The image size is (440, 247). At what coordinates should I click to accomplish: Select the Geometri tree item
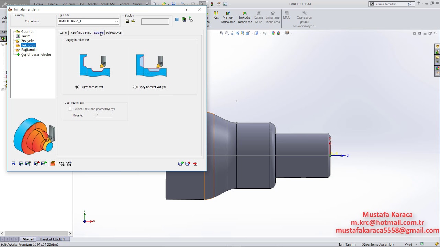(28, 32)
